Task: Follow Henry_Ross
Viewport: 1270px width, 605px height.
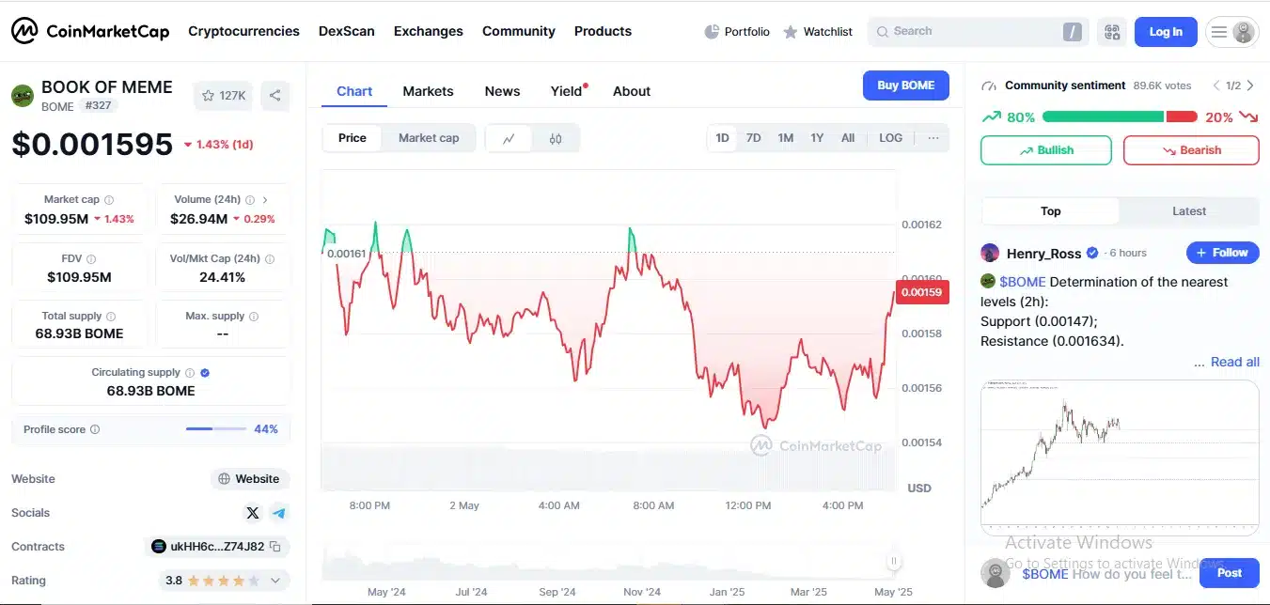Action: point(1222,253)
